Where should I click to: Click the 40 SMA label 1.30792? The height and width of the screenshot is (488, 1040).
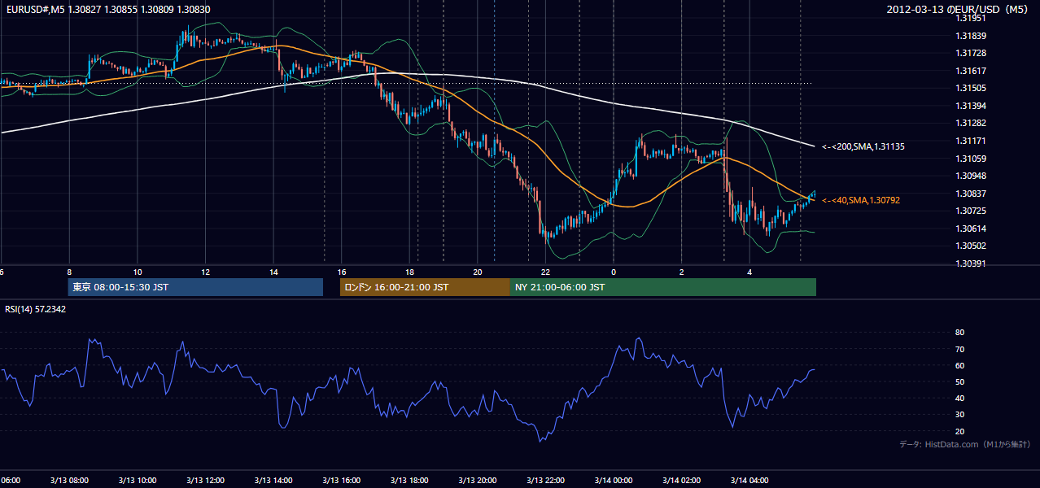(x=860, y=200)
